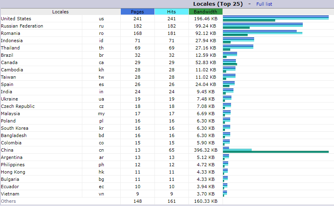Select Canada's 52.83 KB bandwidth cell
Screen dimensions: 334x206
(x=206, y=62)
